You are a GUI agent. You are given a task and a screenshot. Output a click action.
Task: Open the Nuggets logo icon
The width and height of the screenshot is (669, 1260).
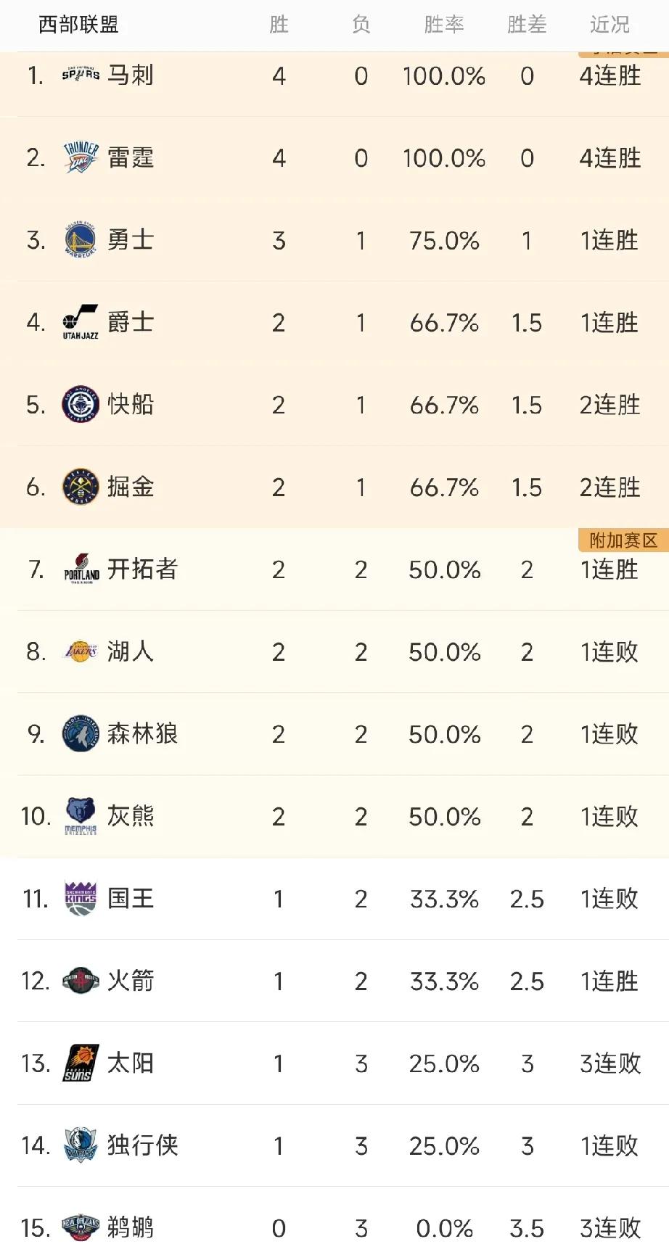81,487
